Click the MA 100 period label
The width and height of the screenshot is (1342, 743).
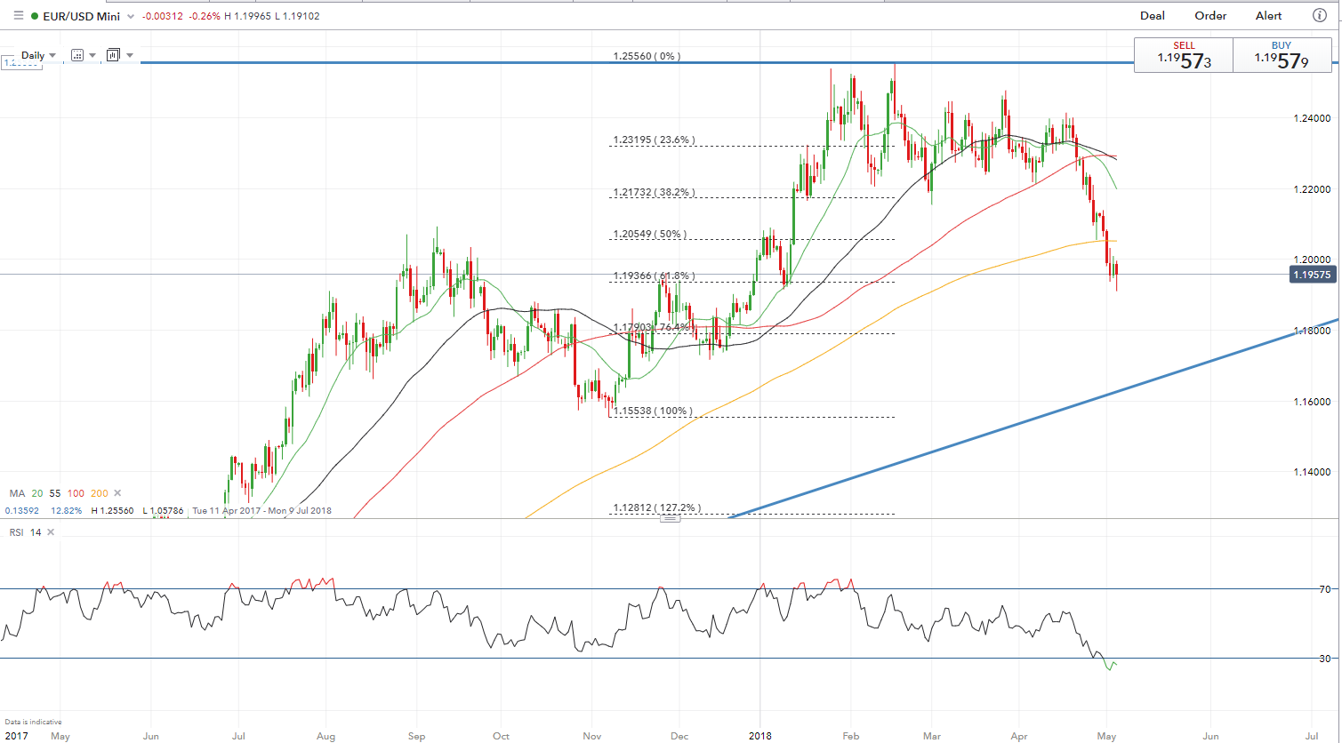pos(76,493)
